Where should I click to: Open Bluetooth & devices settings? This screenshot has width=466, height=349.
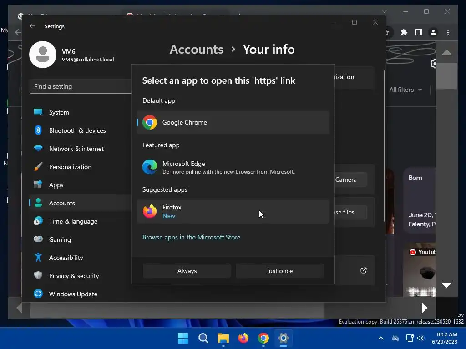(x=80, y=130)
